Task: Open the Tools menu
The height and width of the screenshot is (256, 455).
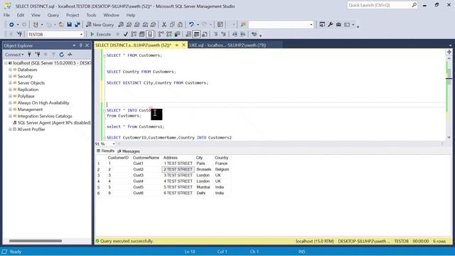Action: tap(91, 15)
